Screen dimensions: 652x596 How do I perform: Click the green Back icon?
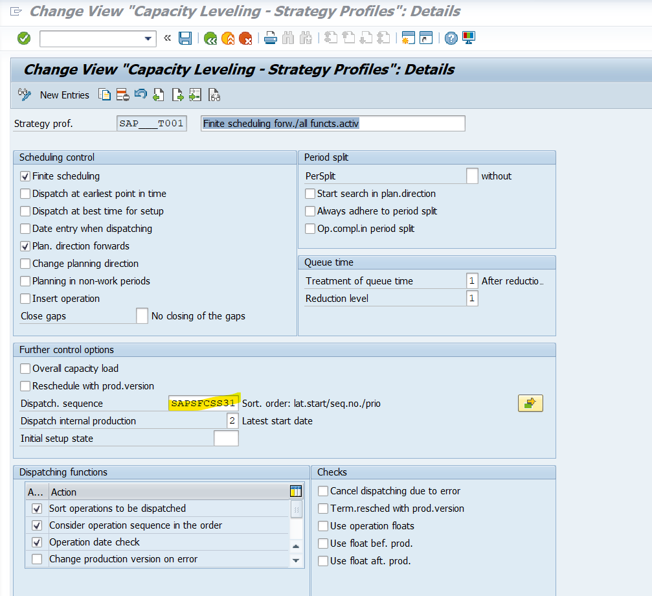point(210,38)
